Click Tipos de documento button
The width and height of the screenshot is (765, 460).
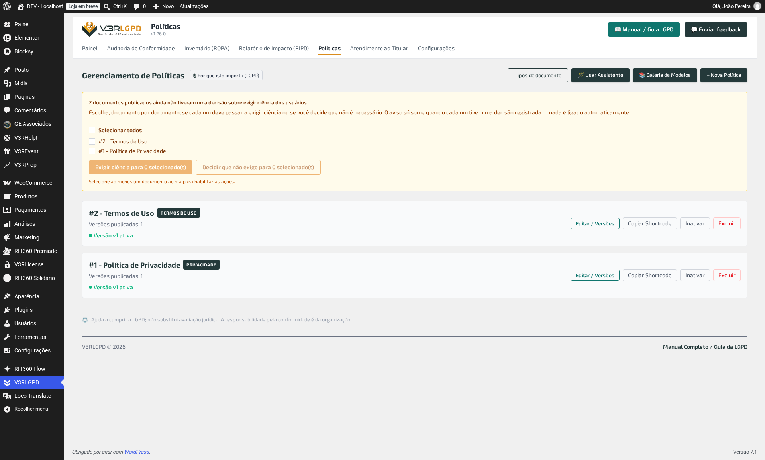pyautogui.click(x=538, y=75)
